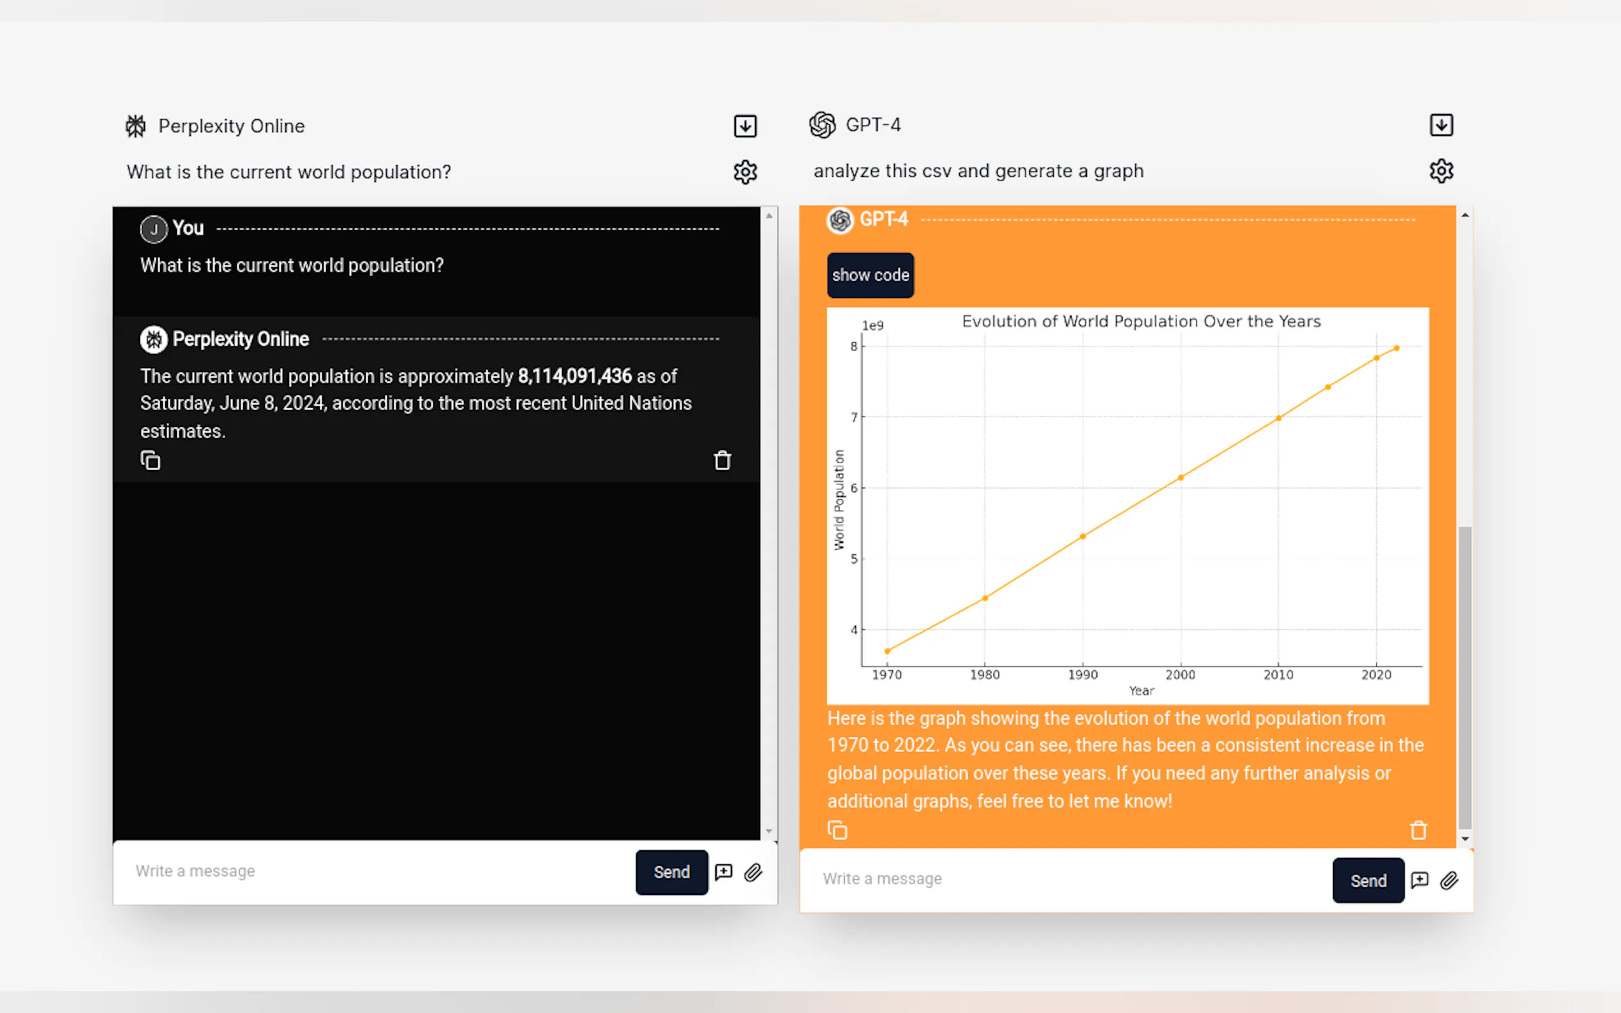This screenshot has height=1013, width=1621.
Task: Open GPT-4 panel settings gear
Action: (x=1441, y=171)
